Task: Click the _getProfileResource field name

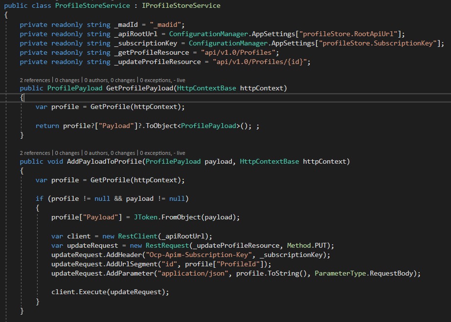Action: (152, 53)
